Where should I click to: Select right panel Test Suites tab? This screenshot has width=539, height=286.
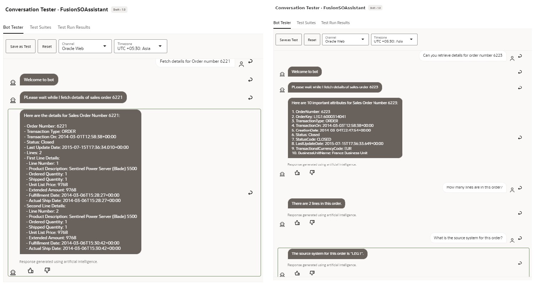306,23
